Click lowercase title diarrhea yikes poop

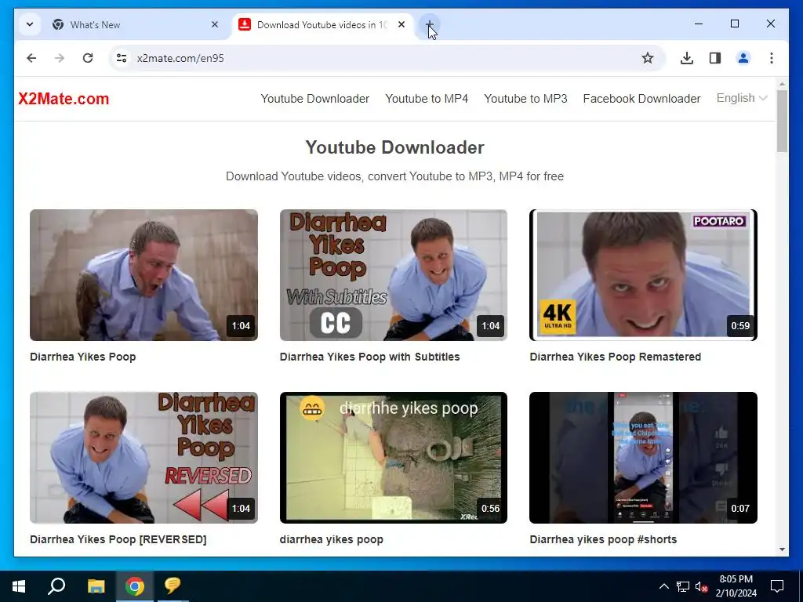tap(332, 539)
